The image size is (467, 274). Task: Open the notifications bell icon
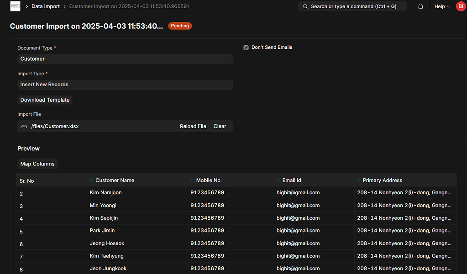click(420, 6)
